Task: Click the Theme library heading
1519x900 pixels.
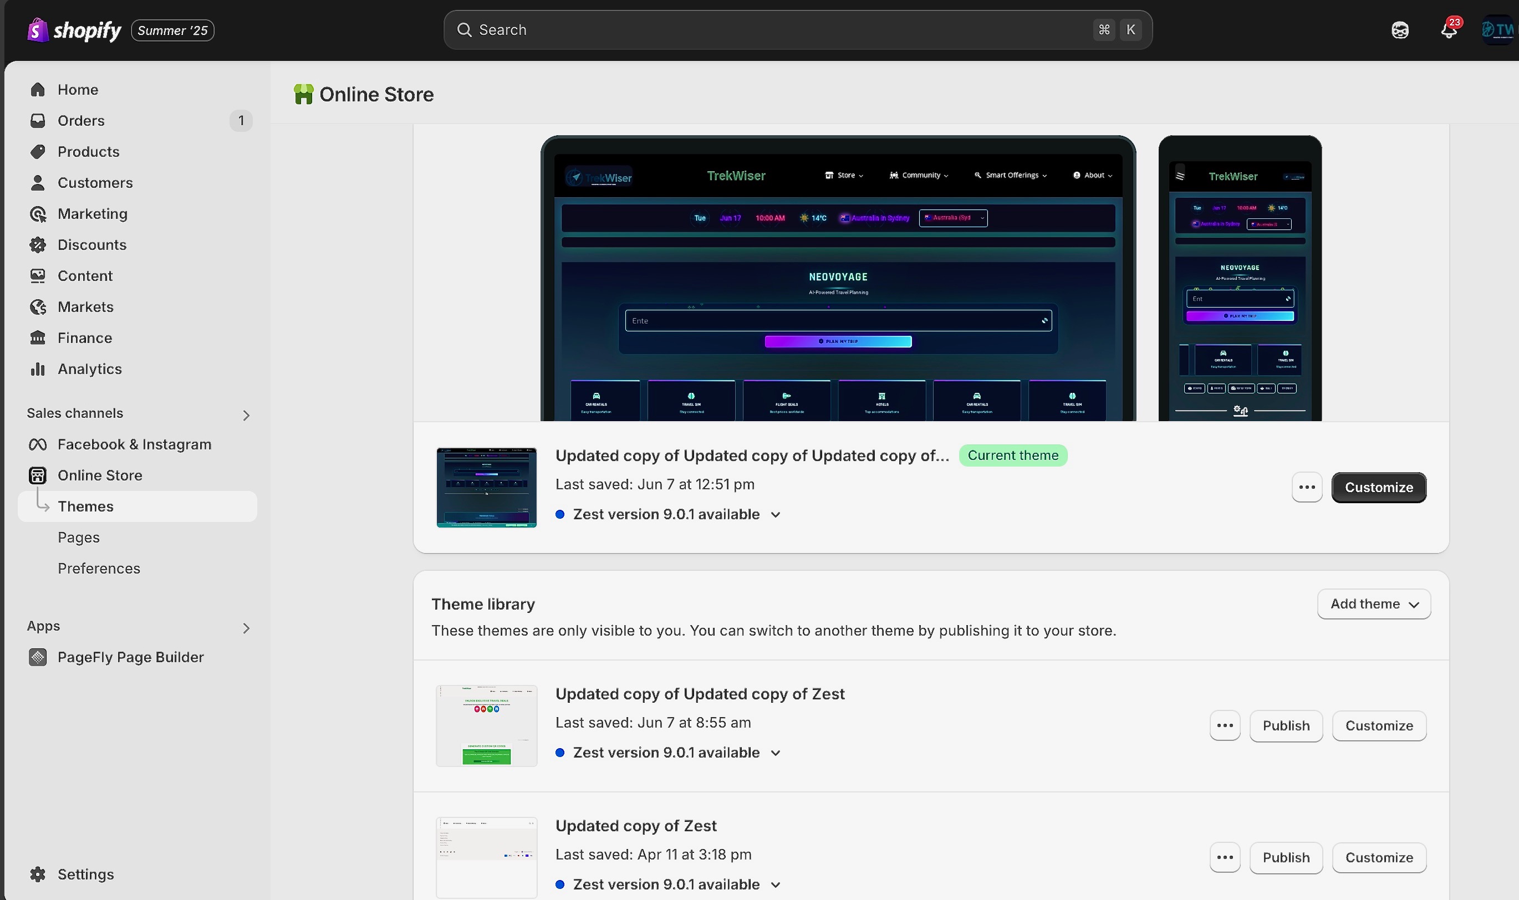Action: (483, 604)
